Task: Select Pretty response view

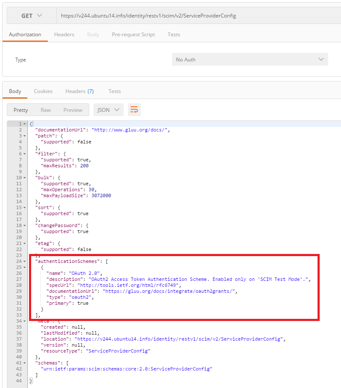Action: [20, 110]
